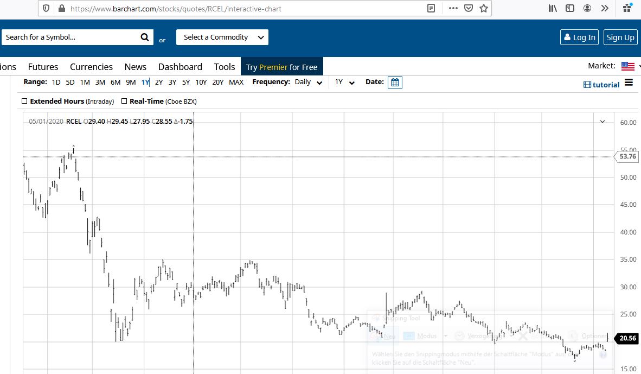Go to the Dashboard menu item

(180, 67)
